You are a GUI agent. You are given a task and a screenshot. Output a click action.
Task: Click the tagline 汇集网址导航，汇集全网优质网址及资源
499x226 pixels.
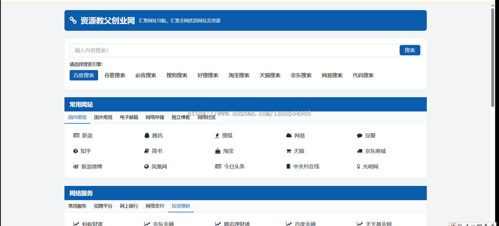tap(180, 21)
